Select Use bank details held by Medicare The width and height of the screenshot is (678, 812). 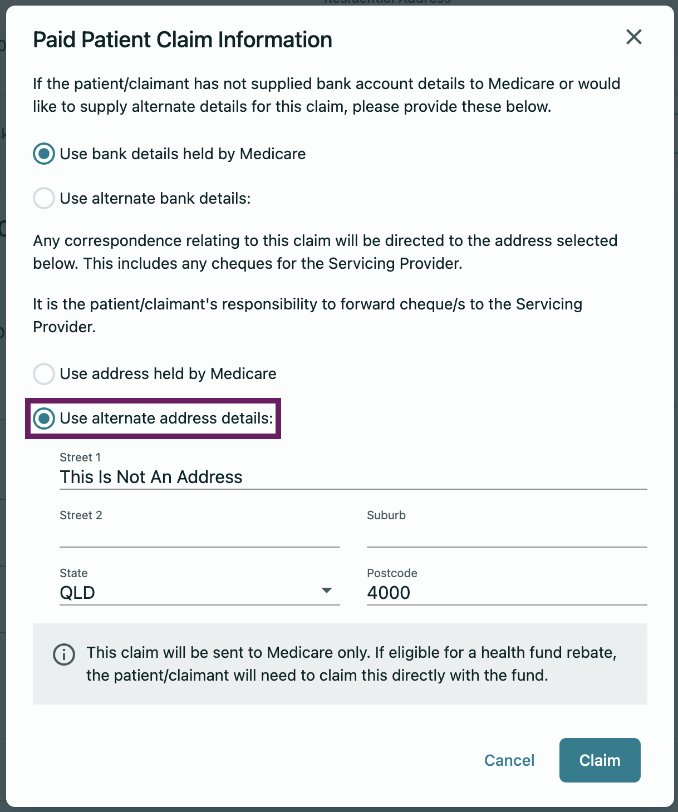tap(44, 154)
